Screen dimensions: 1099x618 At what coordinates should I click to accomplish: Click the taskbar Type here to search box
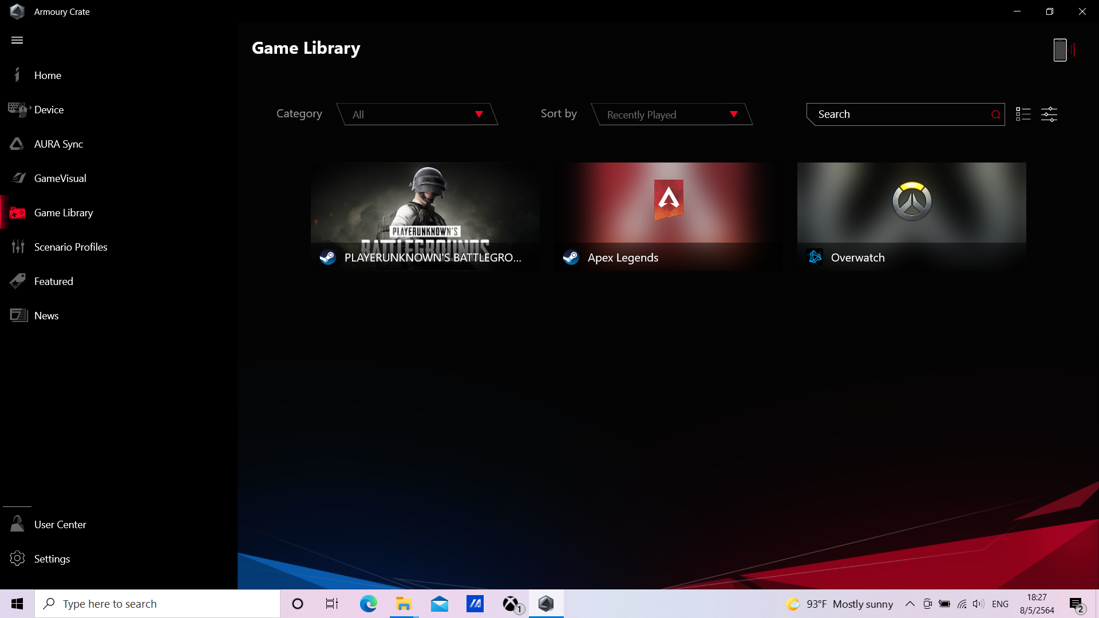coord(157,604)
